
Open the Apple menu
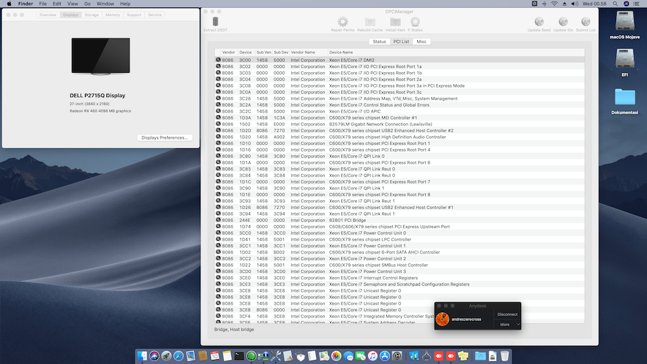9,4
